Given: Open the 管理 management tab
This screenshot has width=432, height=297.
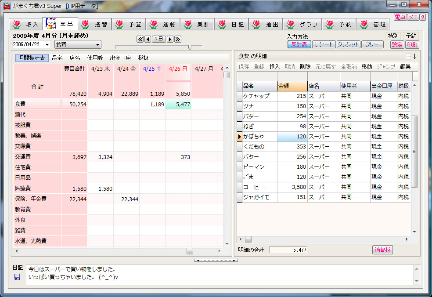Looking at the screenshot, I should click(373, 24).
